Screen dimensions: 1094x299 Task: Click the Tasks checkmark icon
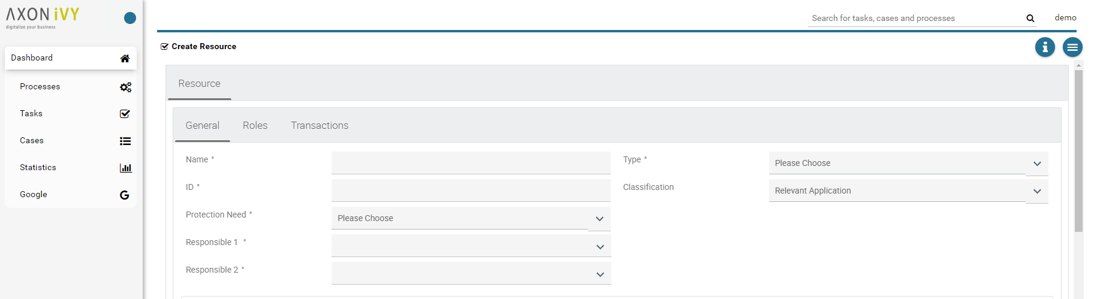click(125, 114)
